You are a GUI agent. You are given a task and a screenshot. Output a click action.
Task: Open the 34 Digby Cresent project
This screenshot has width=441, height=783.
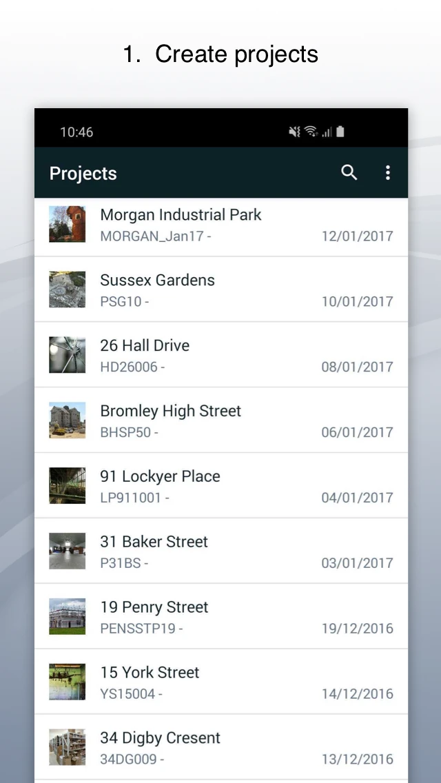[x=160, y=738]
